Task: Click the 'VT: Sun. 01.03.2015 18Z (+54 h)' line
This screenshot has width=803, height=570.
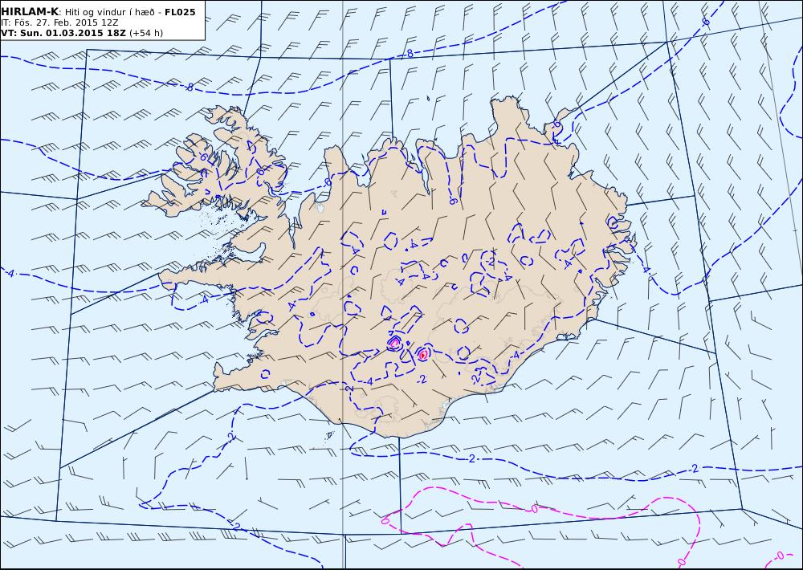Action: click(x=82, y=33)
